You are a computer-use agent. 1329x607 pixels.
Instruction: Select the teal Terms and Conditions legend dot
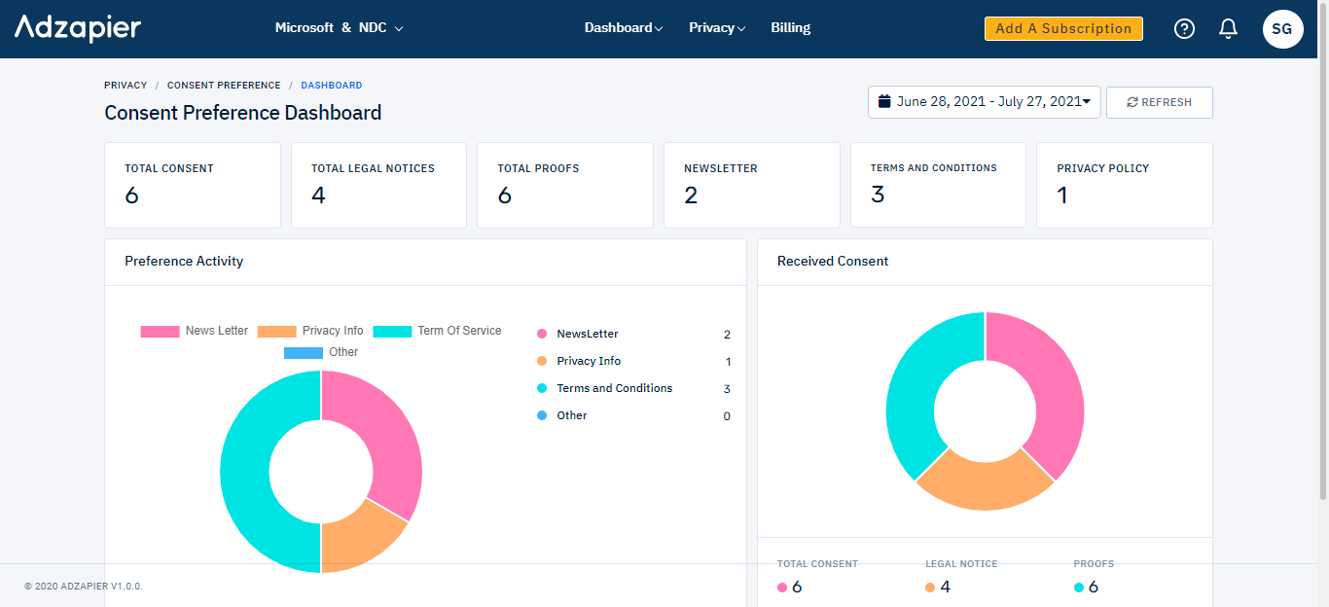[541, 388]
